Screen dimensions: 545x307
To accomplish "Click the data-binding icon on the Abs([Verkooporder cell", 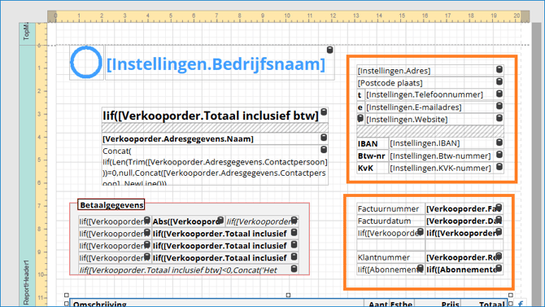I will pyautogui.click(x=220, y=220).
